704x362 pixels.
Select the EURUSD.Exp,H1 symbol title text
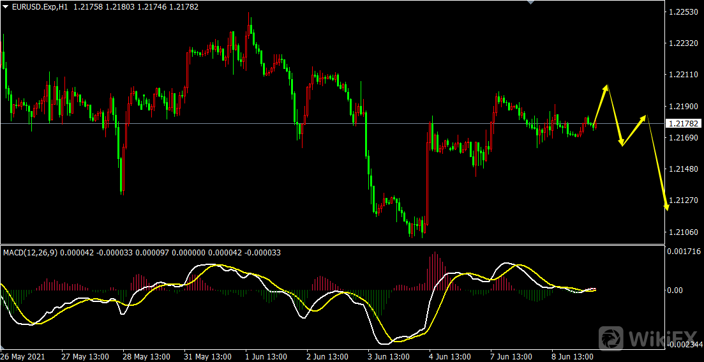(x=40, y=6)
